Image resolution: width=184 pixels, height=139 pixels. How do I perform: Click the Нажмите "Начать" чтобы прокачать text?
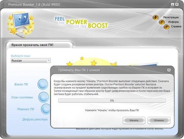(112, 110)
